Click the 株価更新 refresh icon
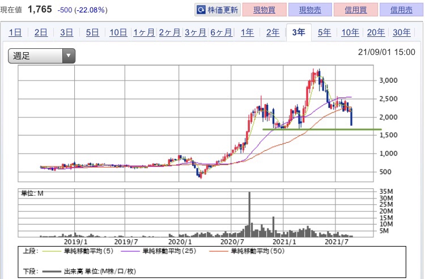 coord(201,10)
